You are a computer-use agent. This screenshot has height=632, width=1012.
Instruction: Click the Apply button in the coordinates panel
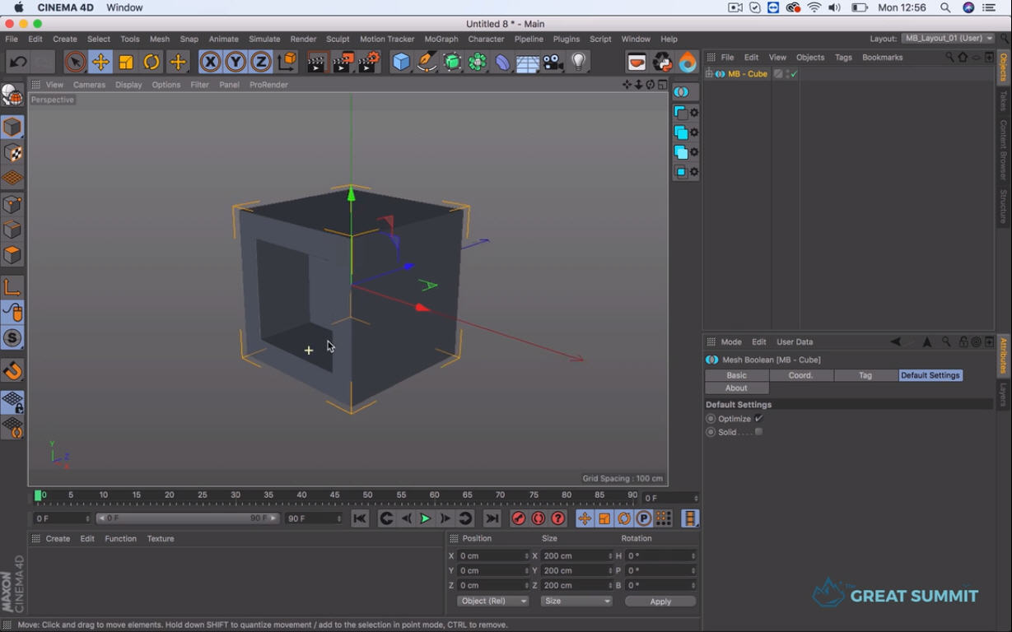pos(660,601)
